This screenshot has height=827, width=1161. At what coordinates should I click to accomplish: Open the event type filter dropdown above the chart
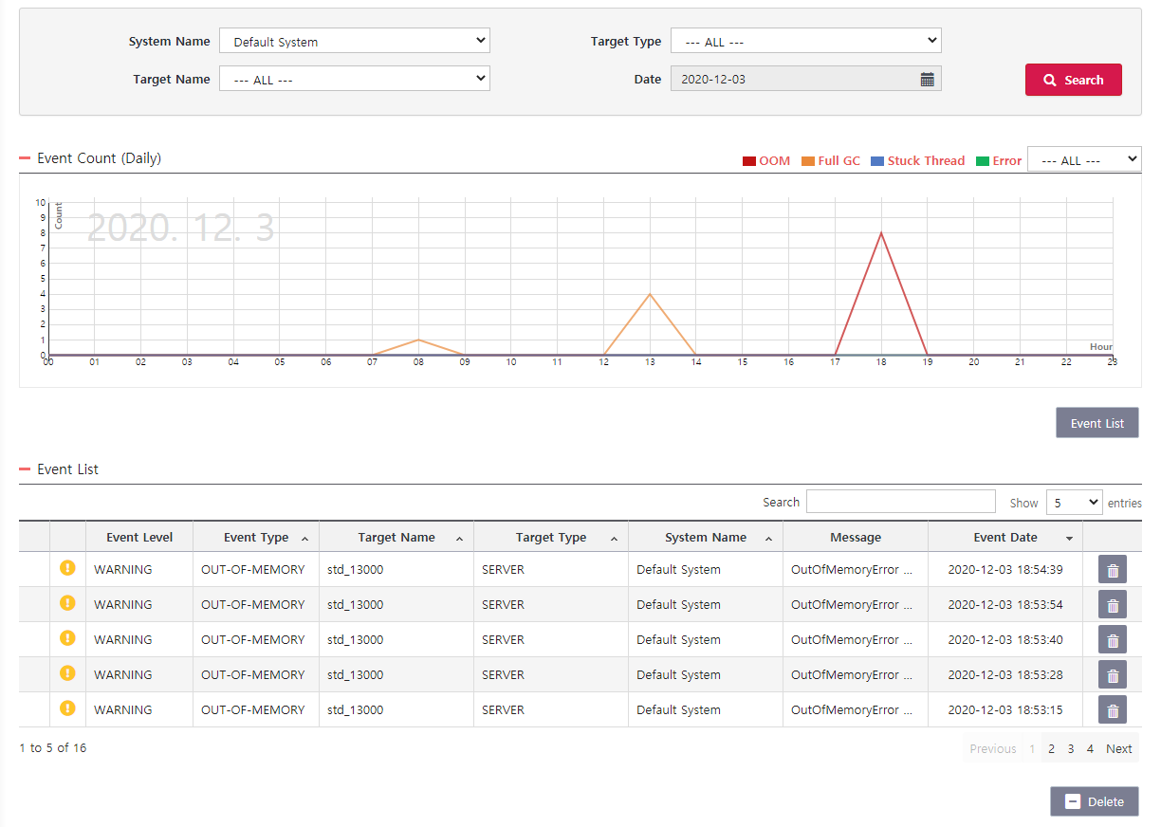click(1084, 159)
